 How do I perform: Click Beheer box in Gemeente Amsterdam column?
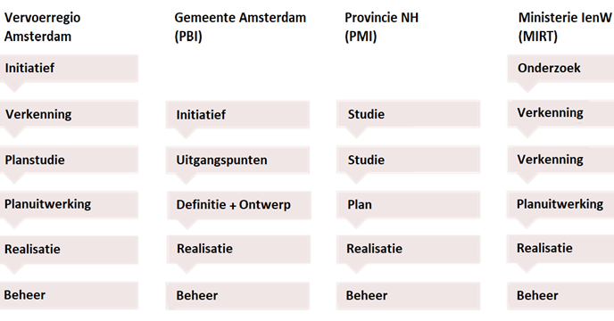237,296
